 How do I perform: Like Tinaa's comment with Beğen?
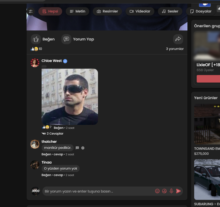pos(46,175)
